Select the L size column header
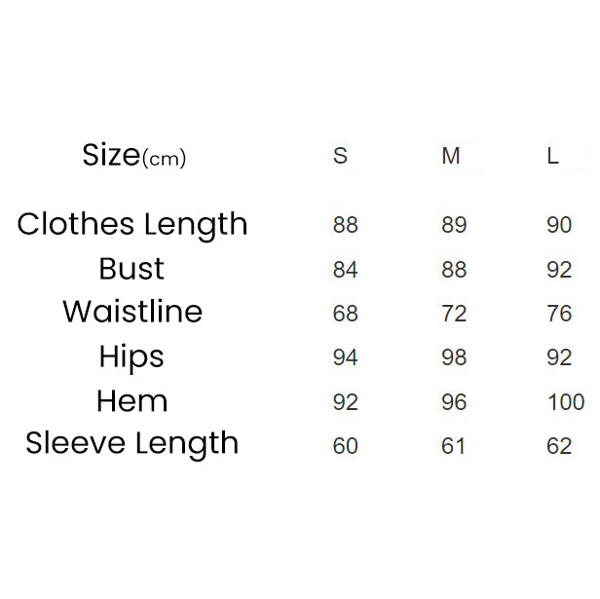 [x=552, y=157]
